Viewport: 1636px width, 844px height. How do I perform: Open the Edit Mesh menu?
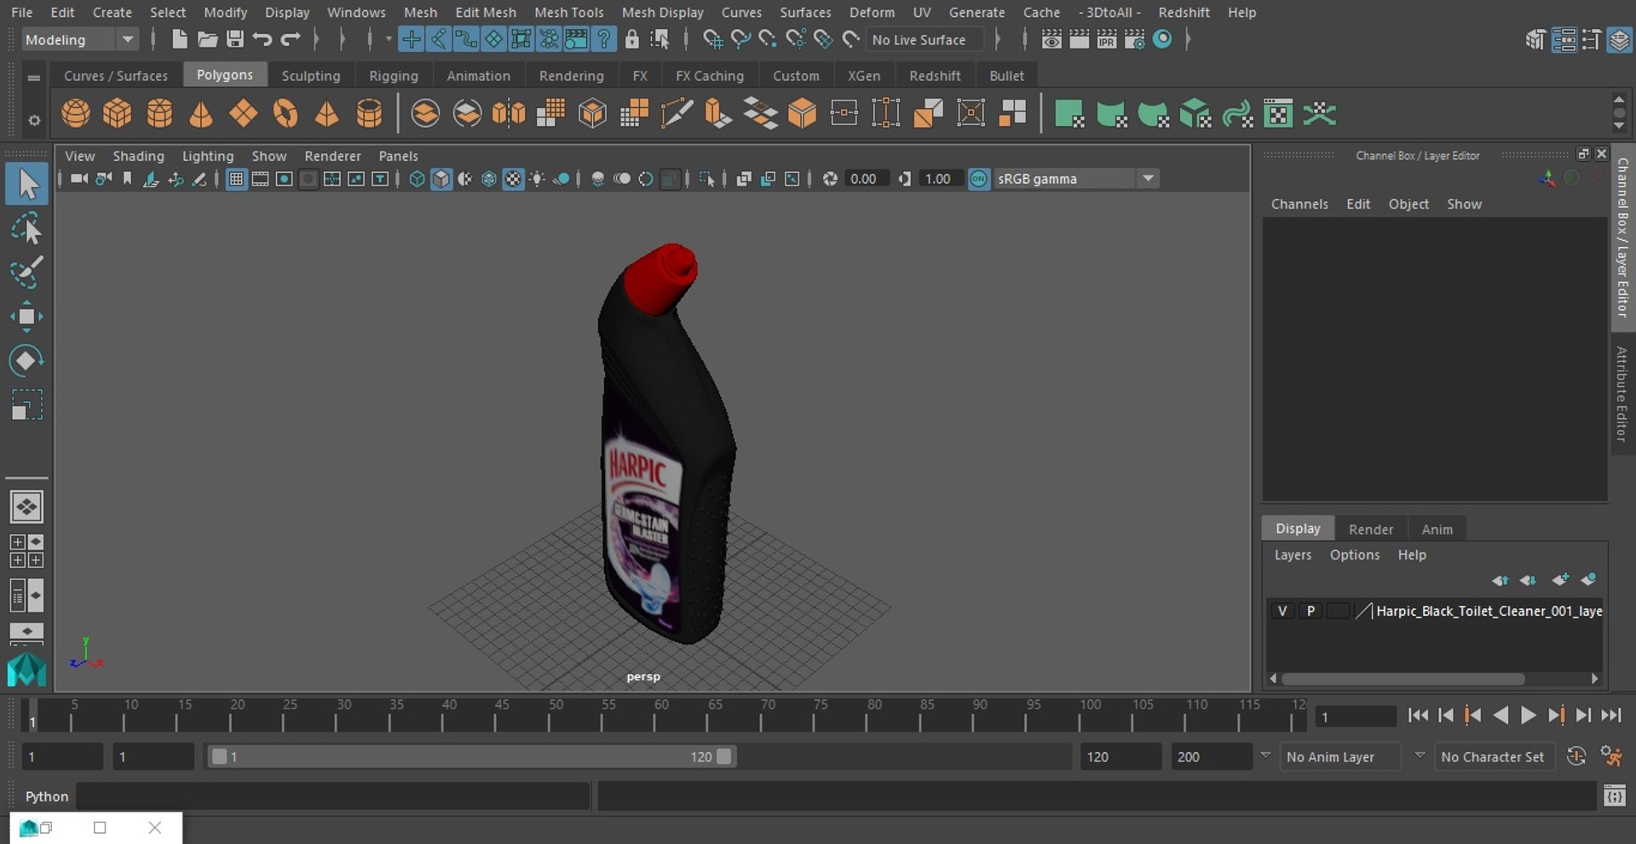[x=486, y=12]
